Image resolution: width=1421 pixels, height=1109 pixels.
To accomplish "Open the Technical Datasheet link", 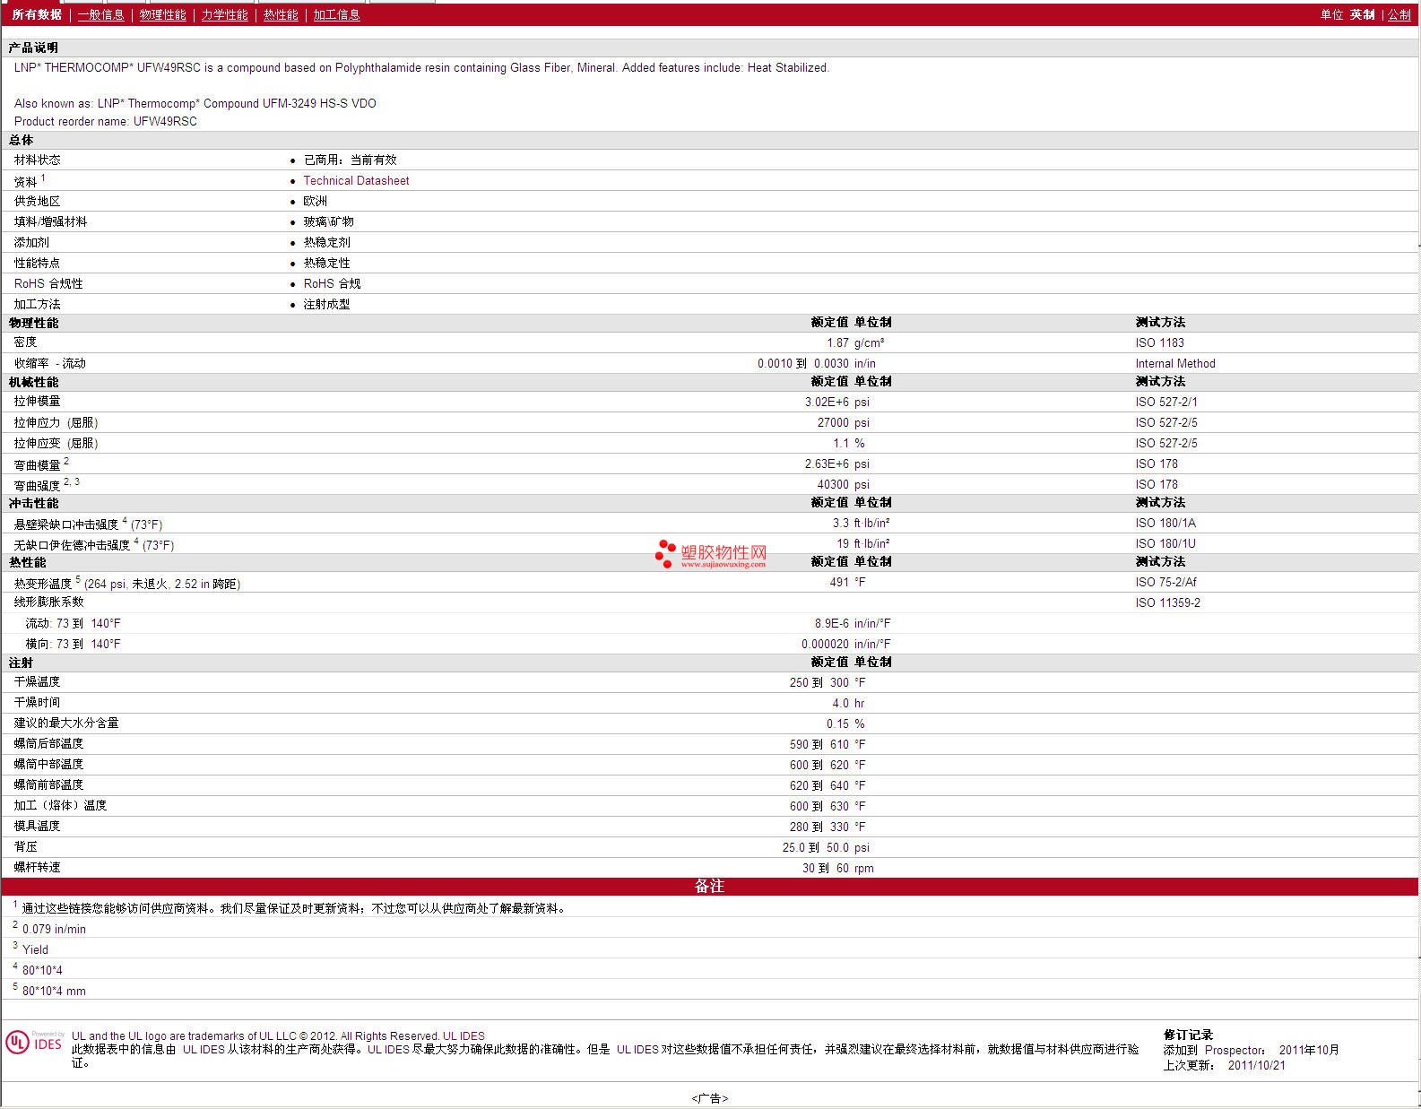I will coord(356,181).
